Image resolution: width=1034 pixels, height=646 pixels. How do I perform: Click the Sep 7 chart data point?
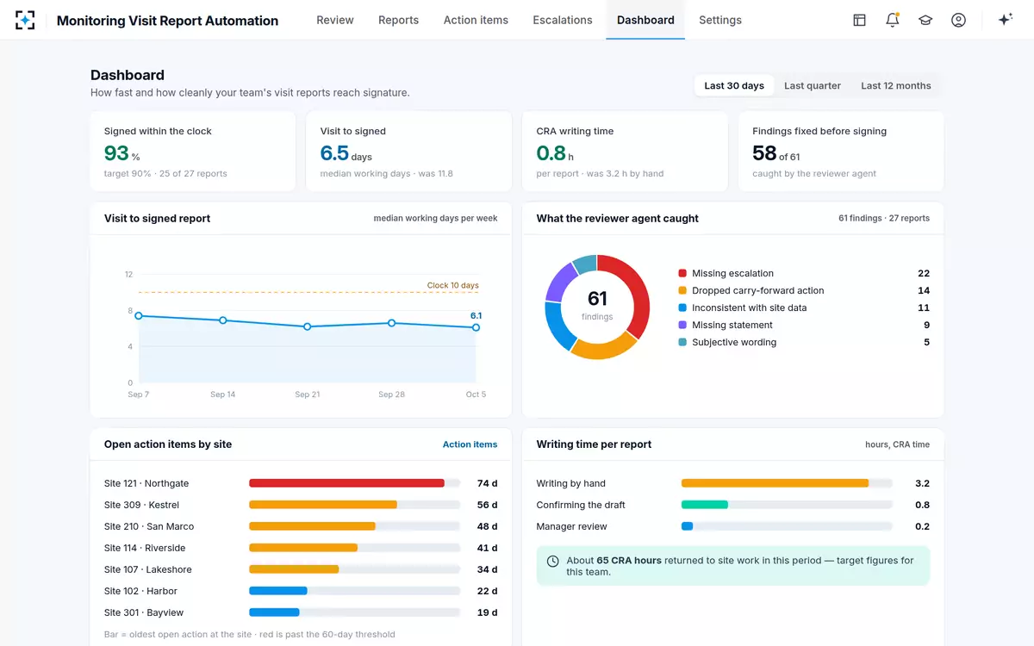139,316
